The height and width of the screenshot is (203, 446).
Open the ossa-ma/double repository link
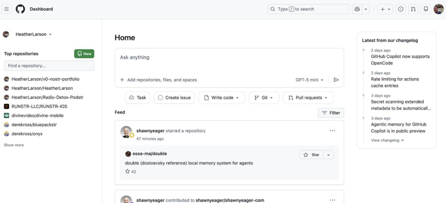pyautogui.click(x=150, y=154)
